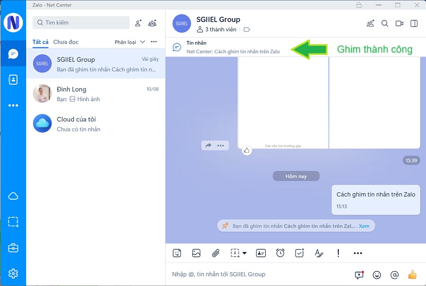Click "Xem" link in pin notification
The height and width of the screenshot is (286, 426).
click(x=364, y=226)
